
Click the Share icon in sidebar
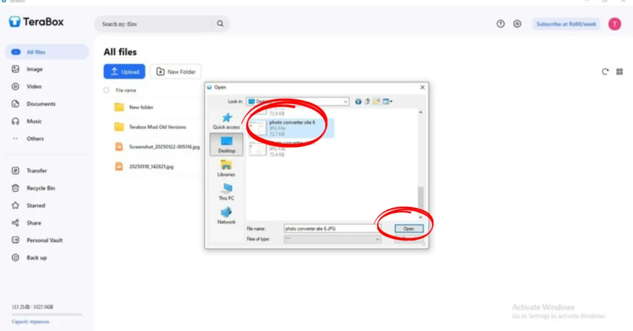pos(15,222)
